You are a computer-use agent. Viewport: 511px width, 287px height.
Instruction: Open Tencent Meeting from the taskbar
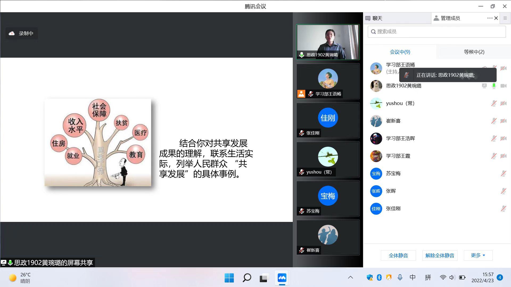click(282, 278)
